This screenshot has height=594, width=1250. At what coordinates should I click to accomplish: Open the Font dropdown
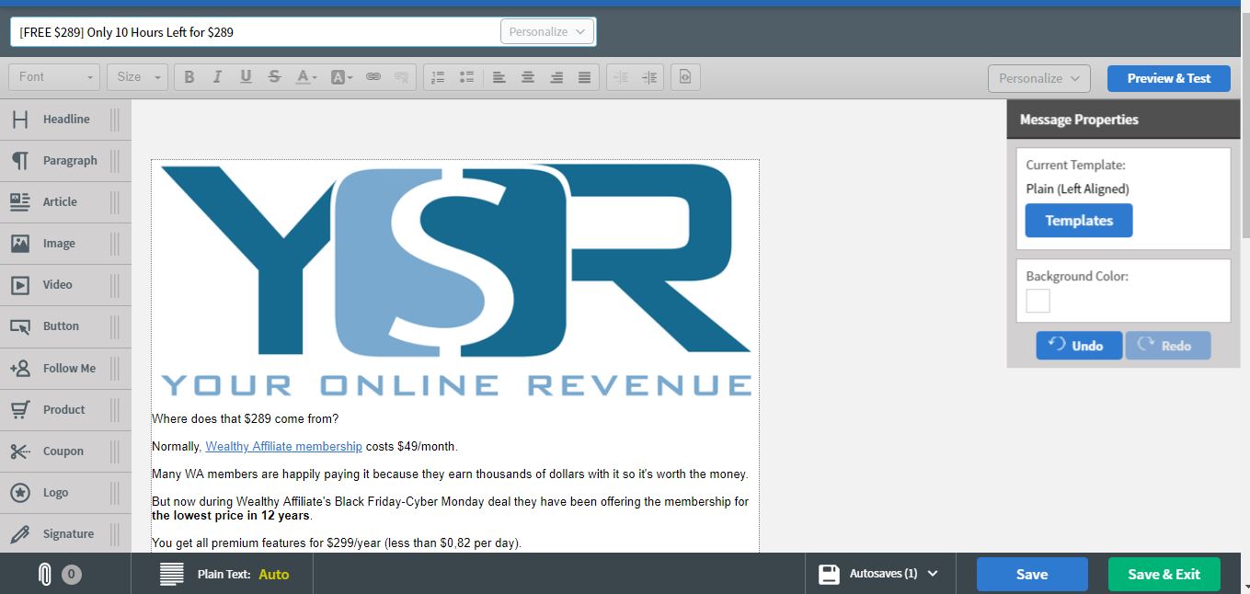54,77
